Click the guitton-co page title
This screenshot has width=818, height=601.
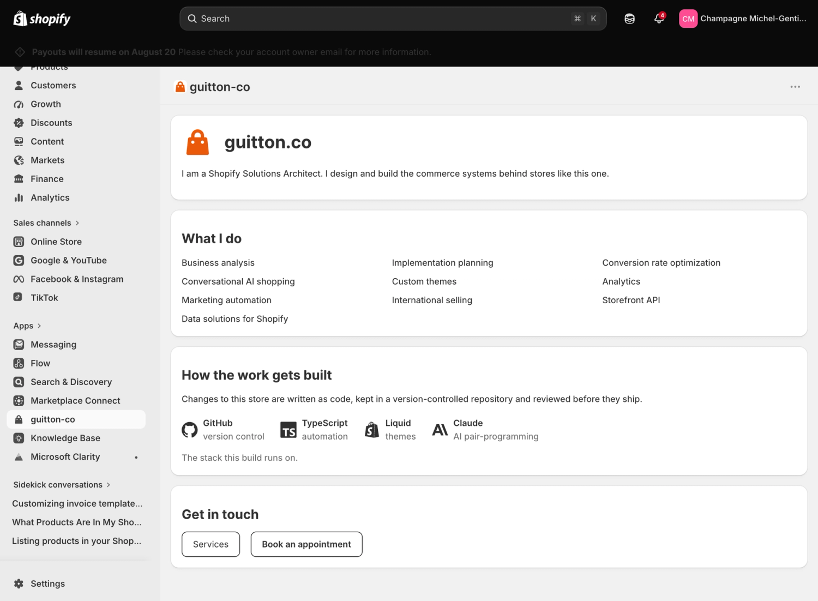coord(220,87)
